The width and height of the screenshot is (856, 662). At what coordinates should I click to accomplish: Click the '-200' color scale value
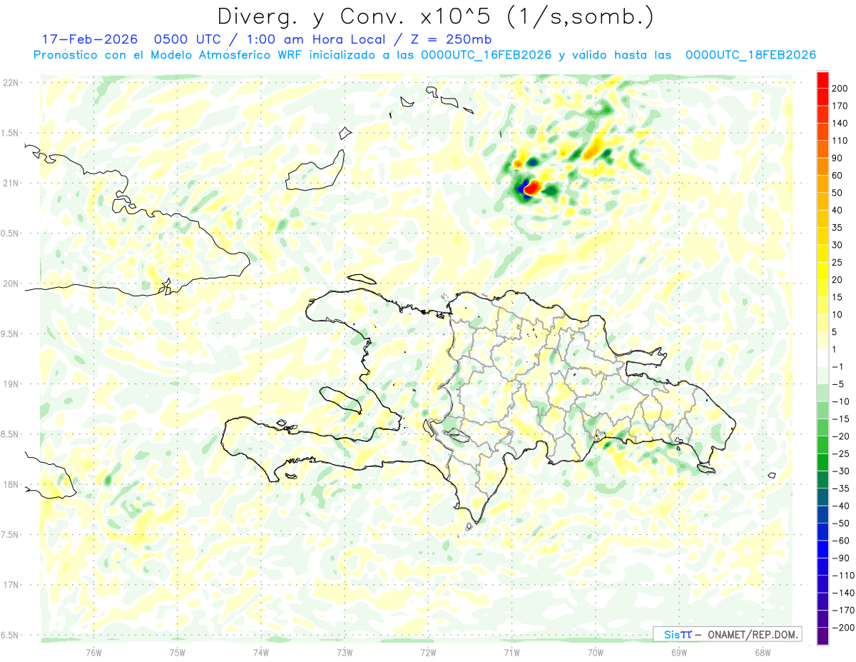tap(845, 627)
